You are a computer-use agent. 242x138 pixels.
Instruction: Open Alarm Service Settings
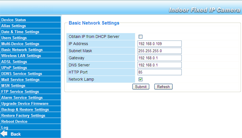[x=22, y=98]
